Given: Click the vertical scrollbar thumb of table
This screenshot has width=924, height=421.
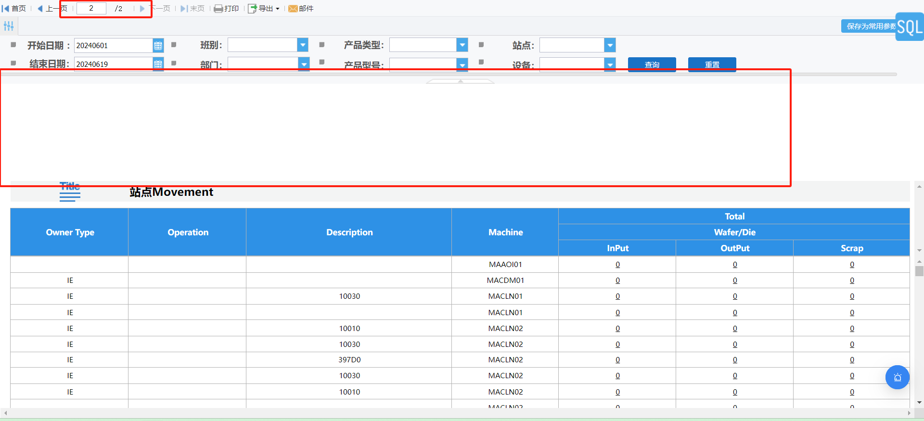Looking at the screenshot, I should point(919,271).
